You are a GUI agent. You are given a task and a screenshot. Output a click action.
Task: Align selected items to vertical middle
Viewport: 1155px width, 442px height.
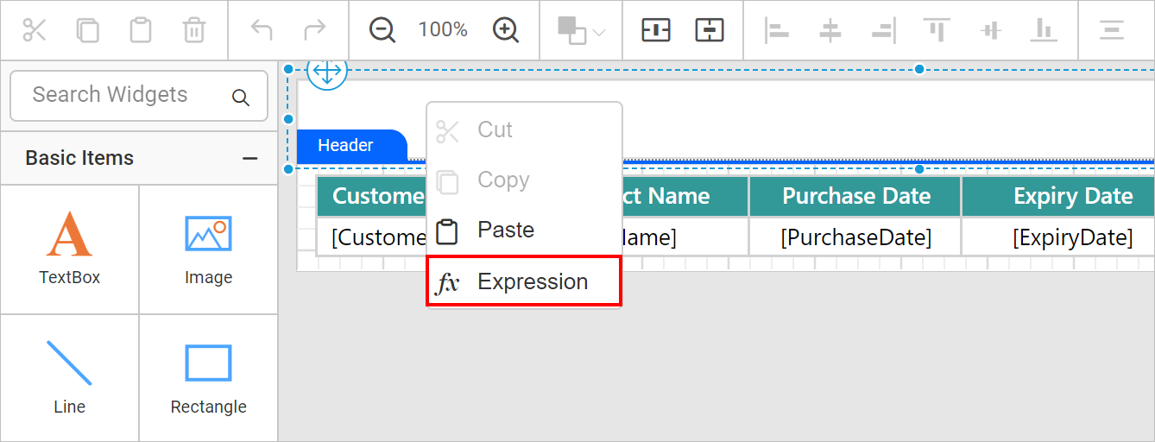[991, 30]
